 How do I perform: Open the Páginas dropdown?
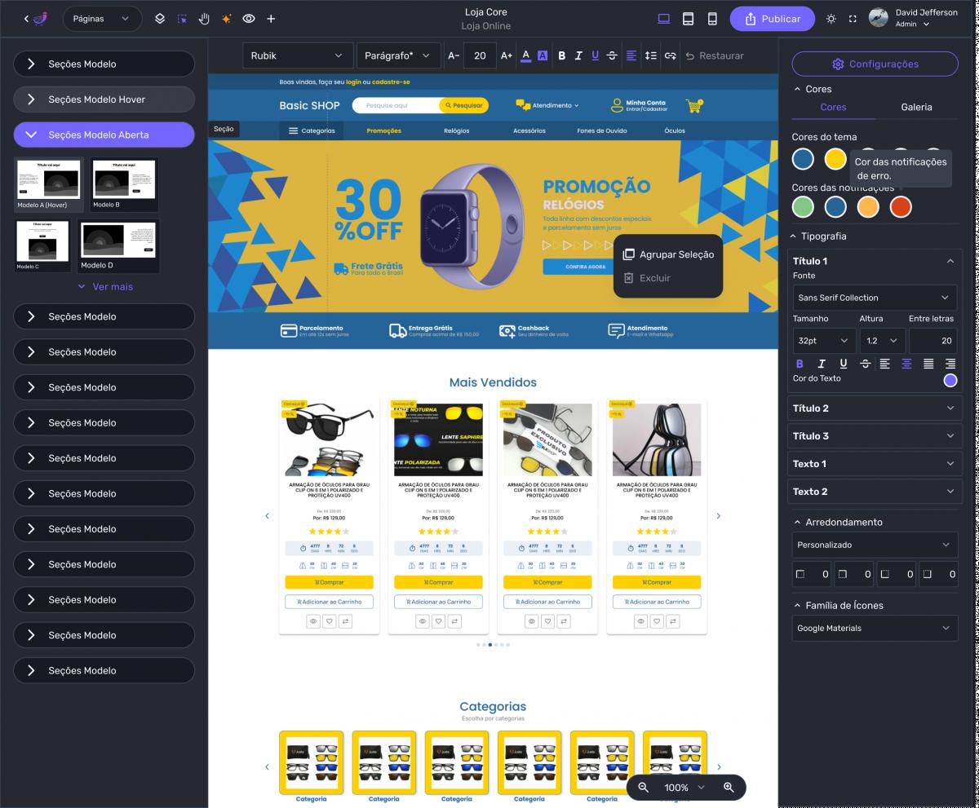(x=101, y=19)
